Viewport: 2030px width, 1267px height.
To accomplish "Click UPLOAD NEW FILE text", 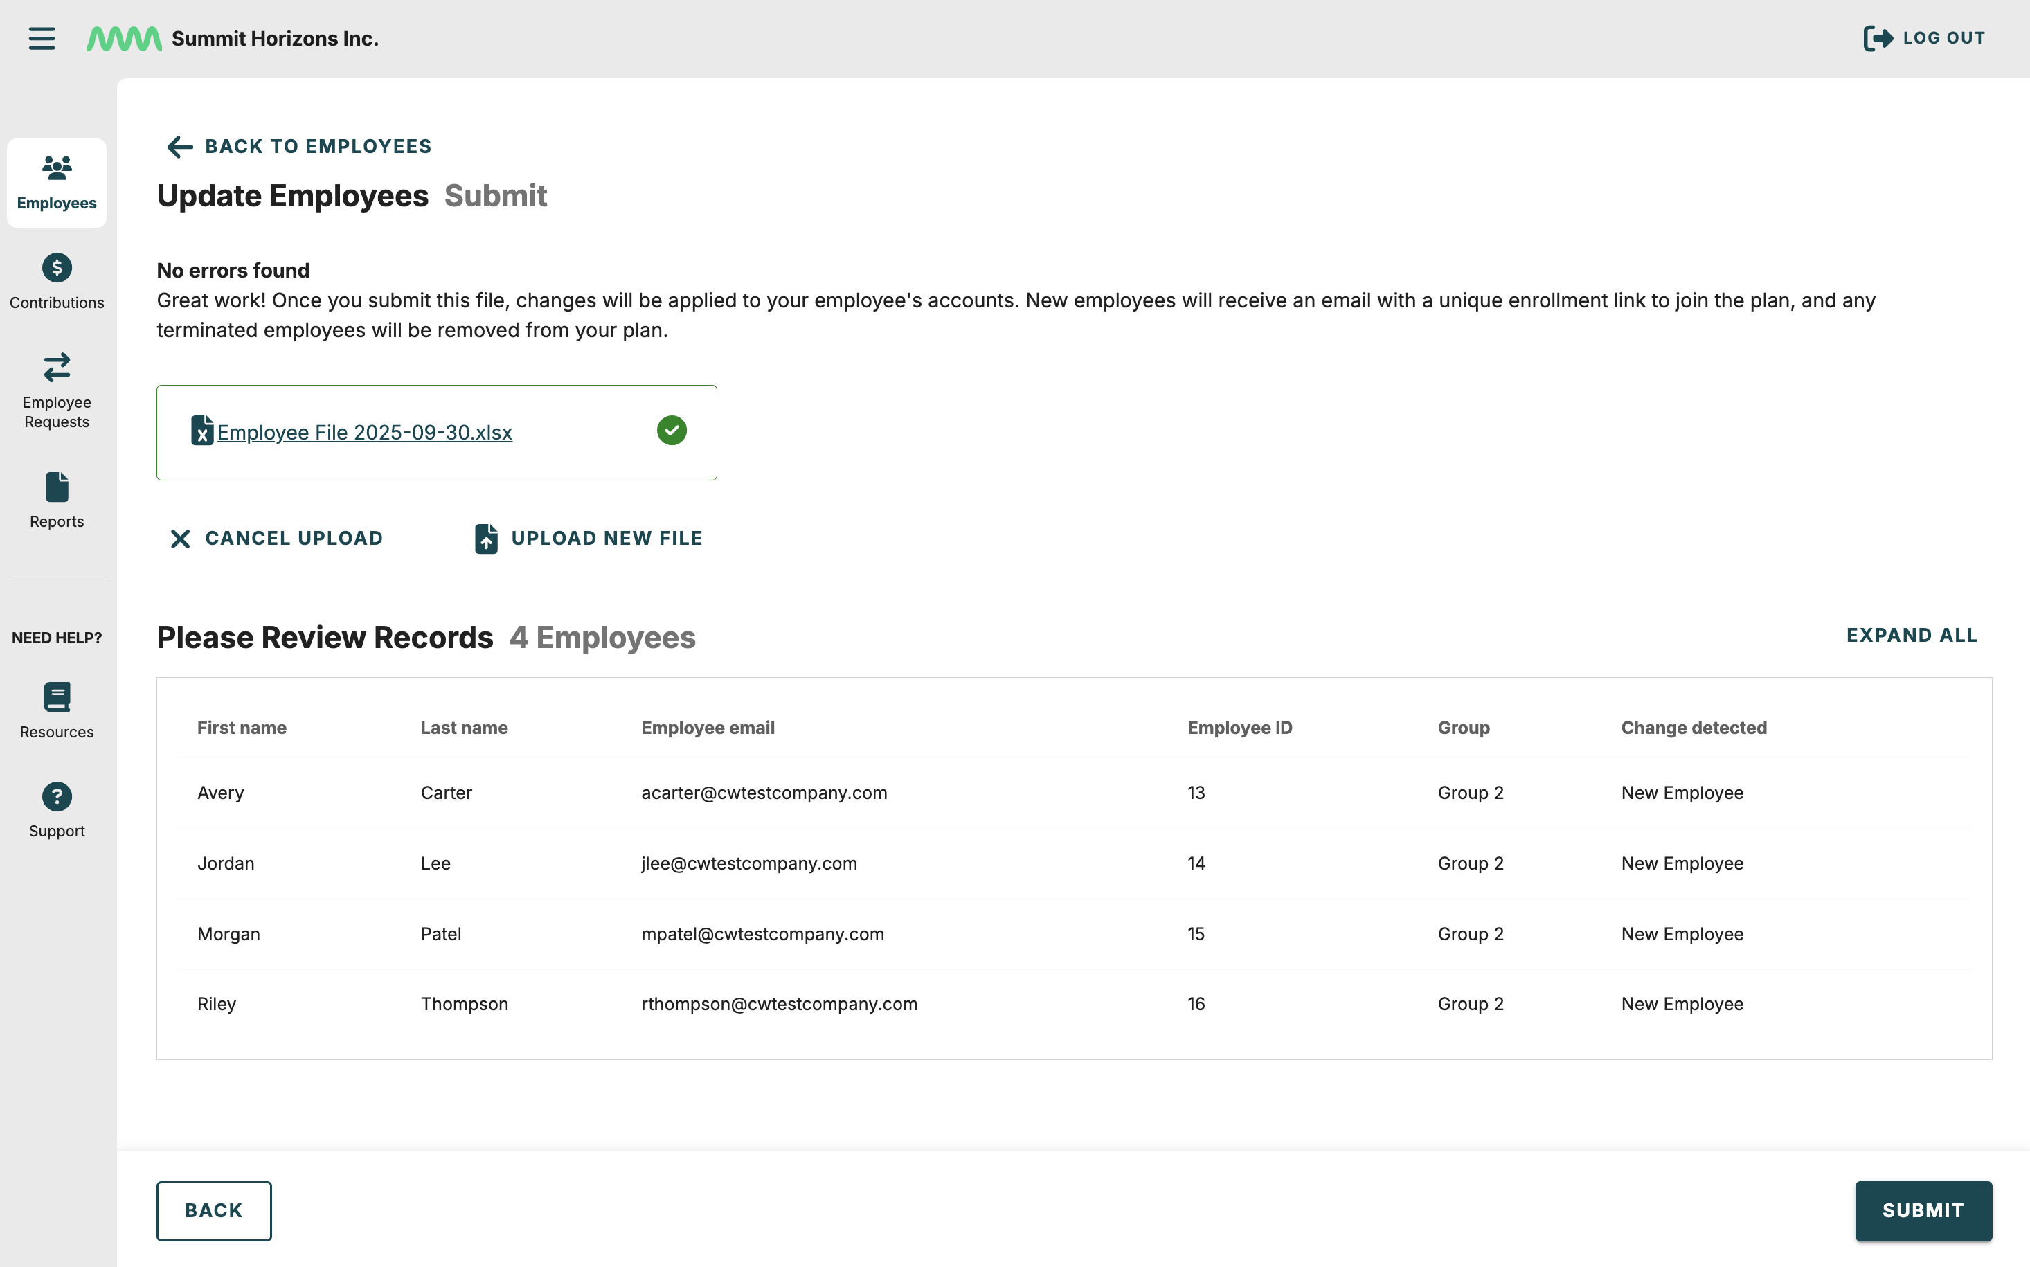I will click(x=607, y=539).
